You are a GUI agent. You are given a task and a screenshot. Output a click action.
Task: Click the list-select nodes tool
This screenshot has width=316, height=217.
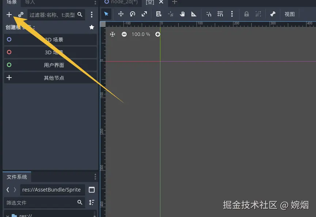[159, 14]
